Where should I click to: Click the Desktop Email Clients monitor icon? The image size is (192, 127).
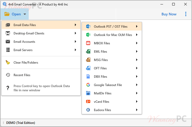point(8,33)
